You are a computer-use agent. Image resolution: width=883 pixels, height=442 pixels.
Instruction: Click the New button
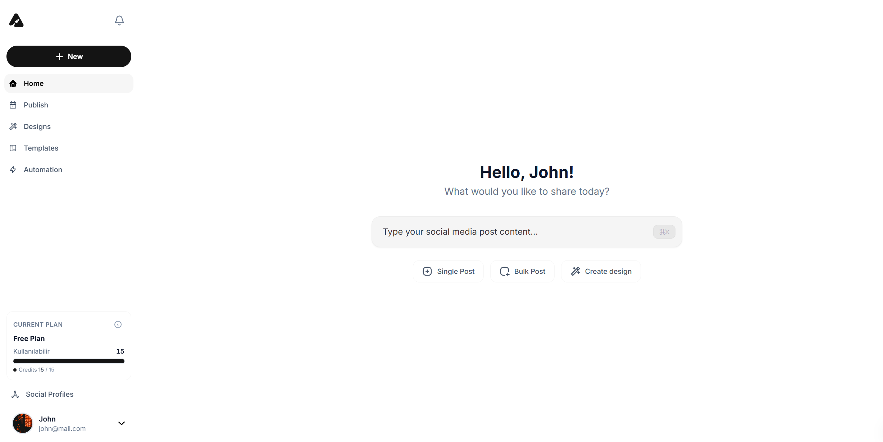tap(69, 56)
